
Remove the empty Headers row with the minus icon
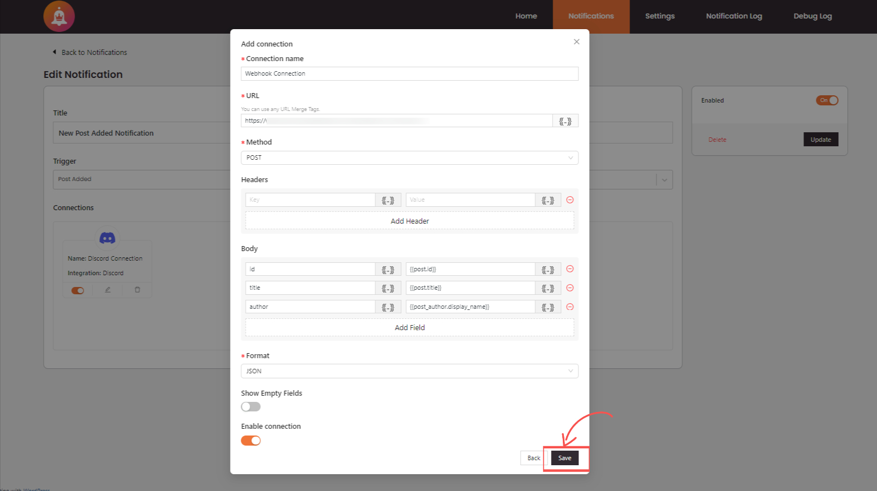570,199
